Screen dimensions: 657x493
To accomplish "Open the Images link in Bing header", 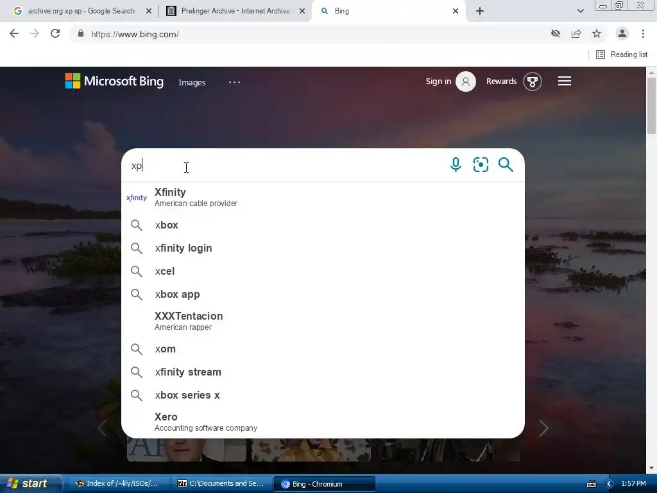I will (x=192, y=82).
